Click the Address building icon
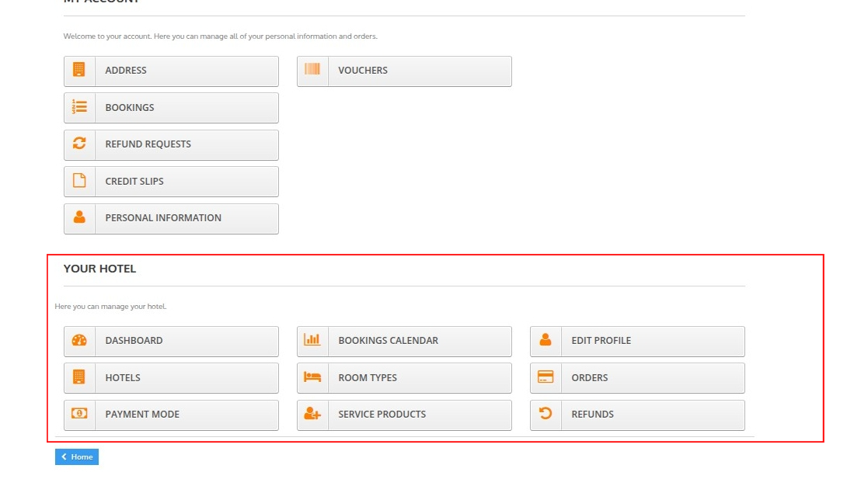Viewport: 854px width, 479px height. coord(79,70)
